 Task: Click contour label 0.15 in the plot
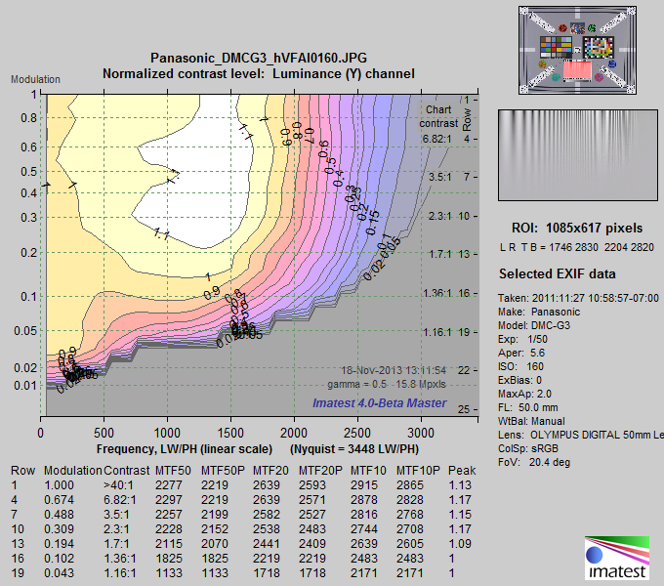[373, 223]
